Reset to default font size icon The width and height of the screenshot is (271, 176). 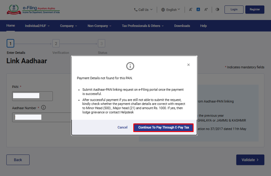[x=198, y=10]
